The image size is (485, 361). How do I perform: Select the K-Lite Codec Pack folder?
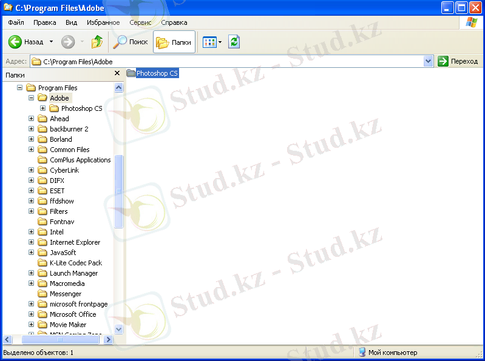[x=76, y=263]
